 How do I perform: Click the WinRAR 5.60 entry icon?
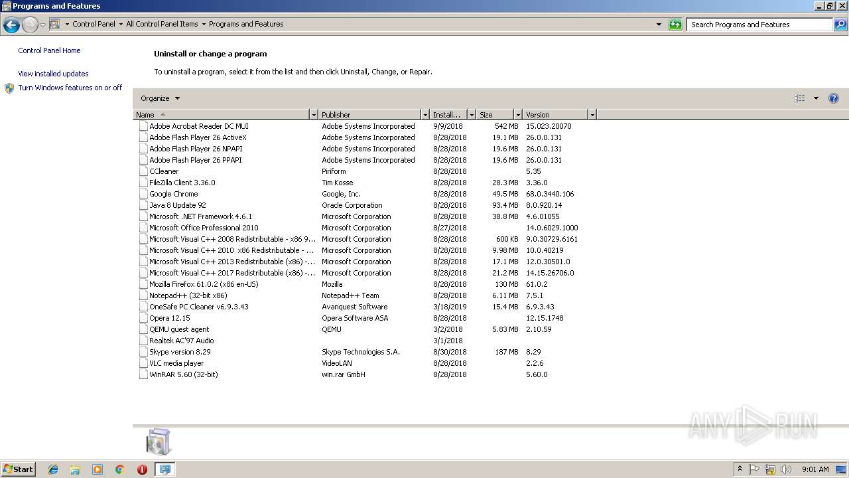pos(143,374)
